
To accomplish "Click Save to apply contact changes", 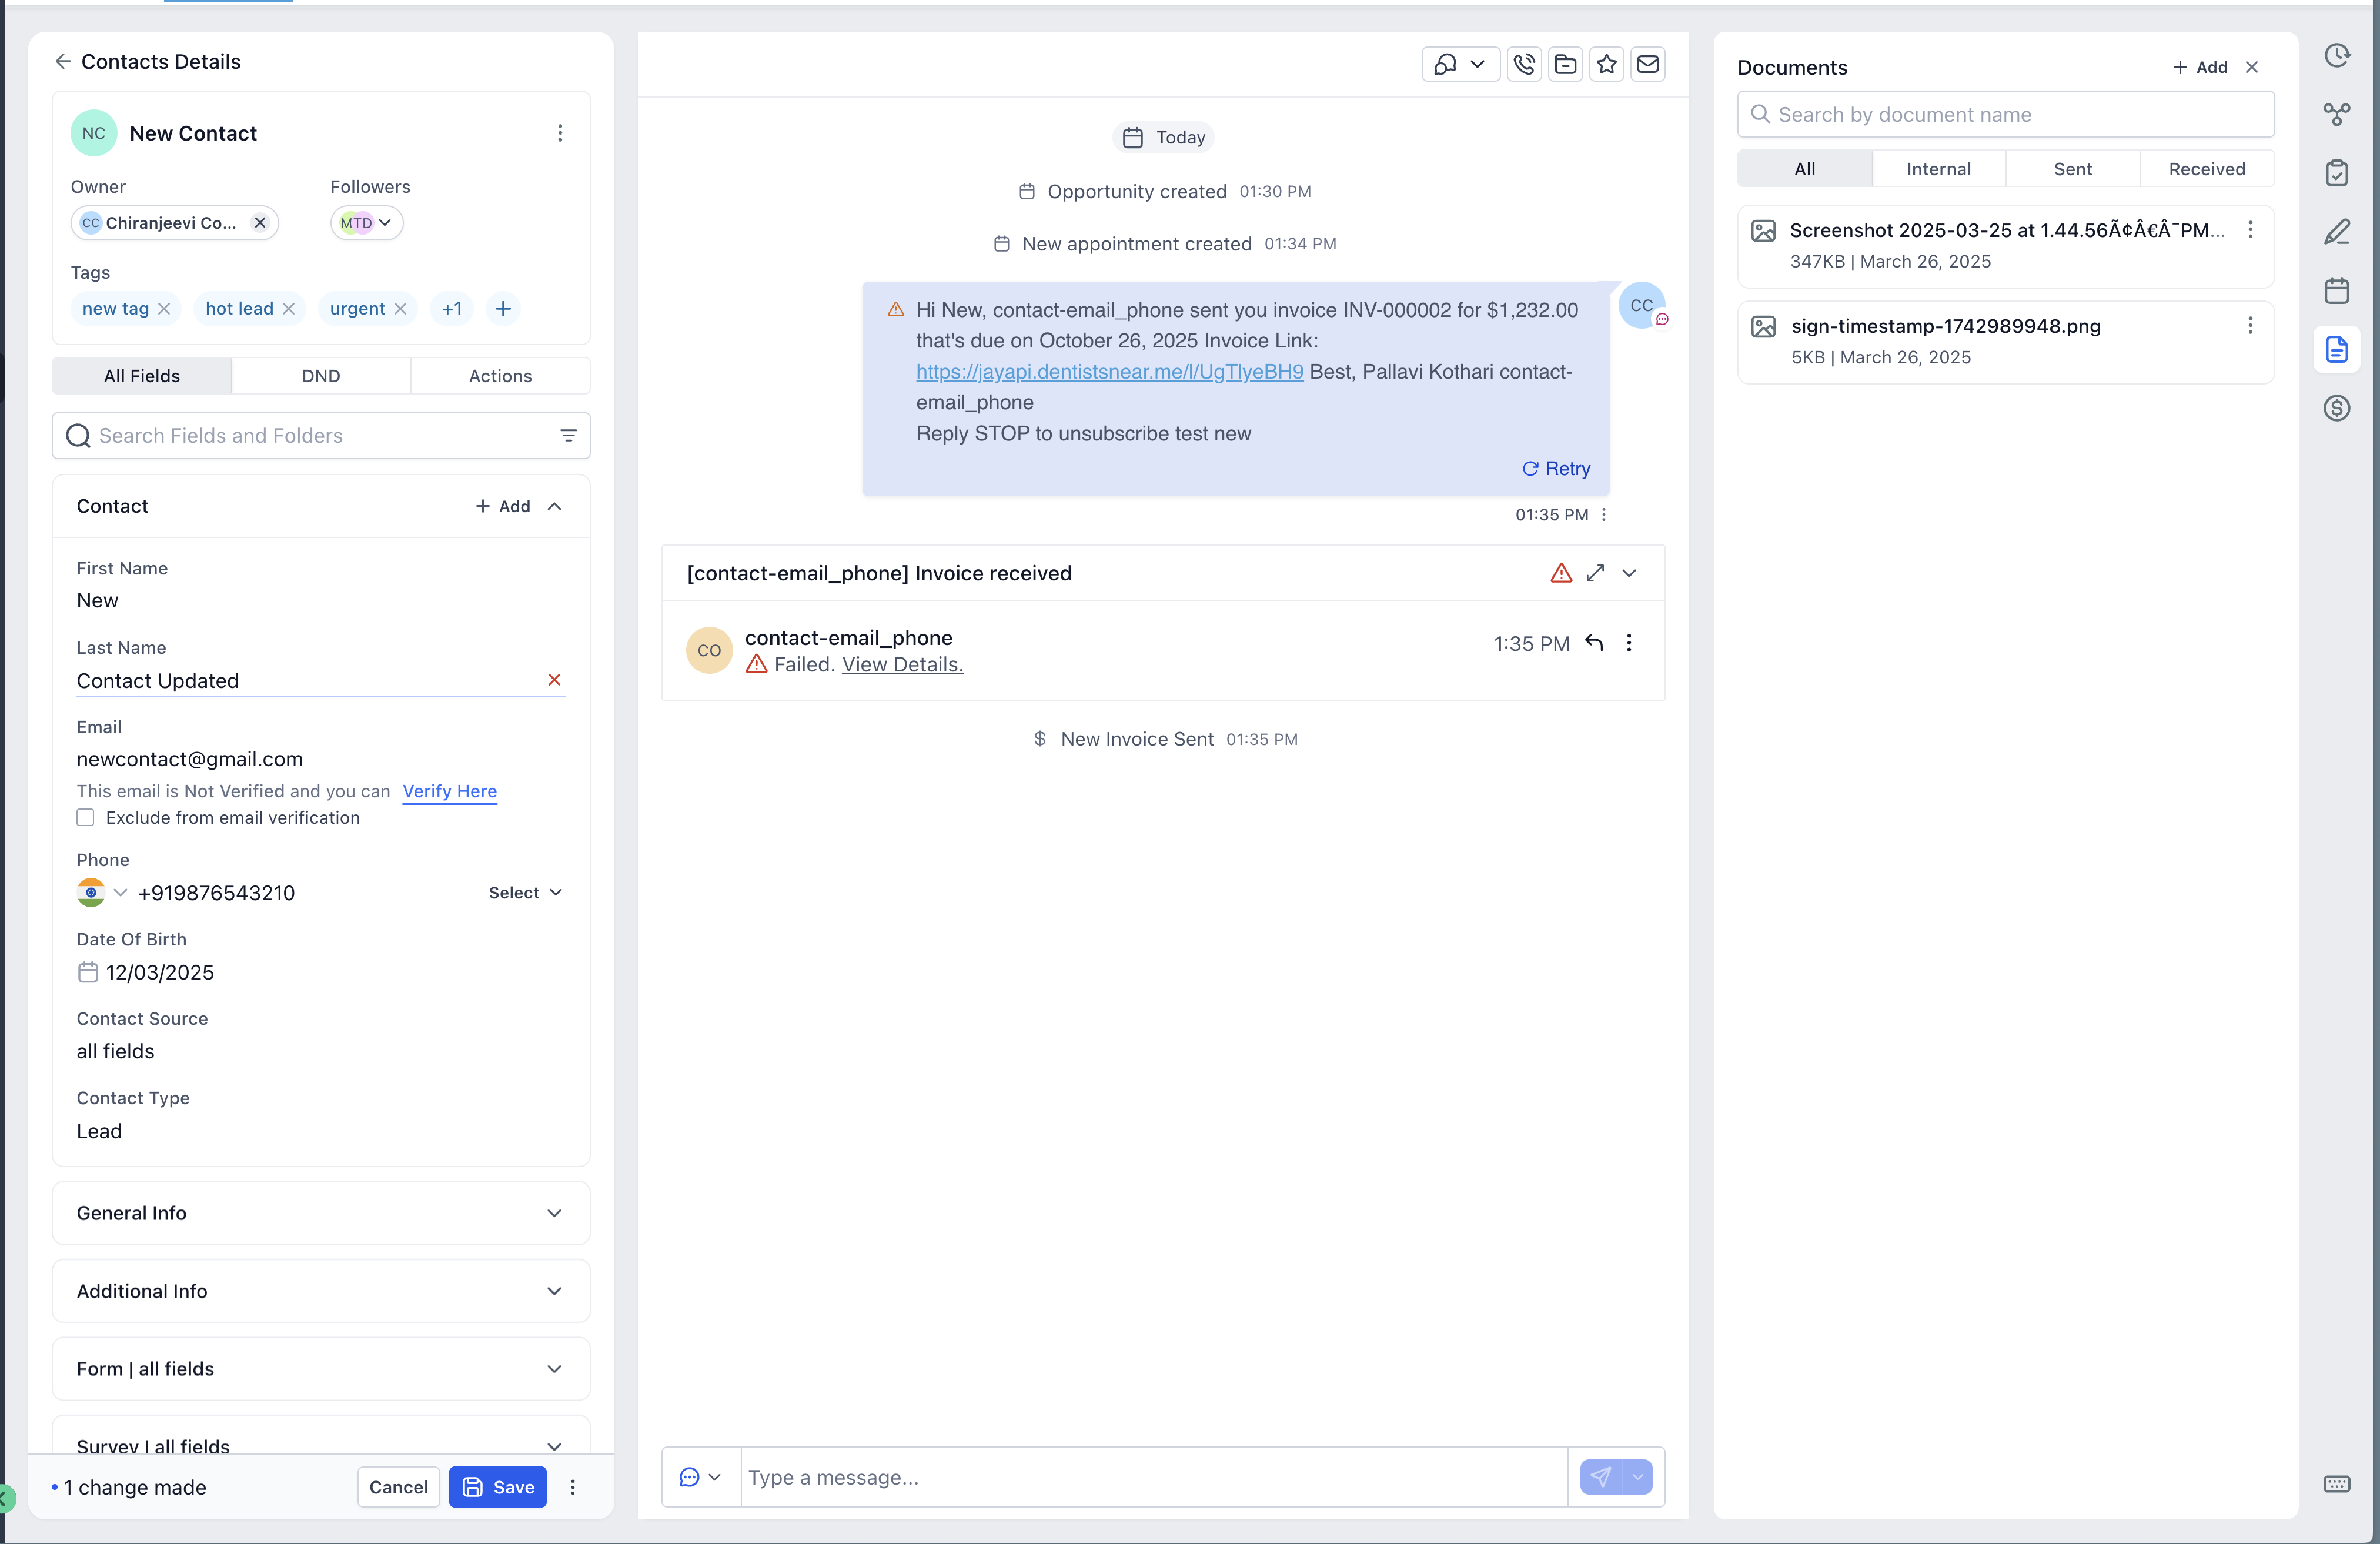I will pyautogui.click(x=498, y=1487).
